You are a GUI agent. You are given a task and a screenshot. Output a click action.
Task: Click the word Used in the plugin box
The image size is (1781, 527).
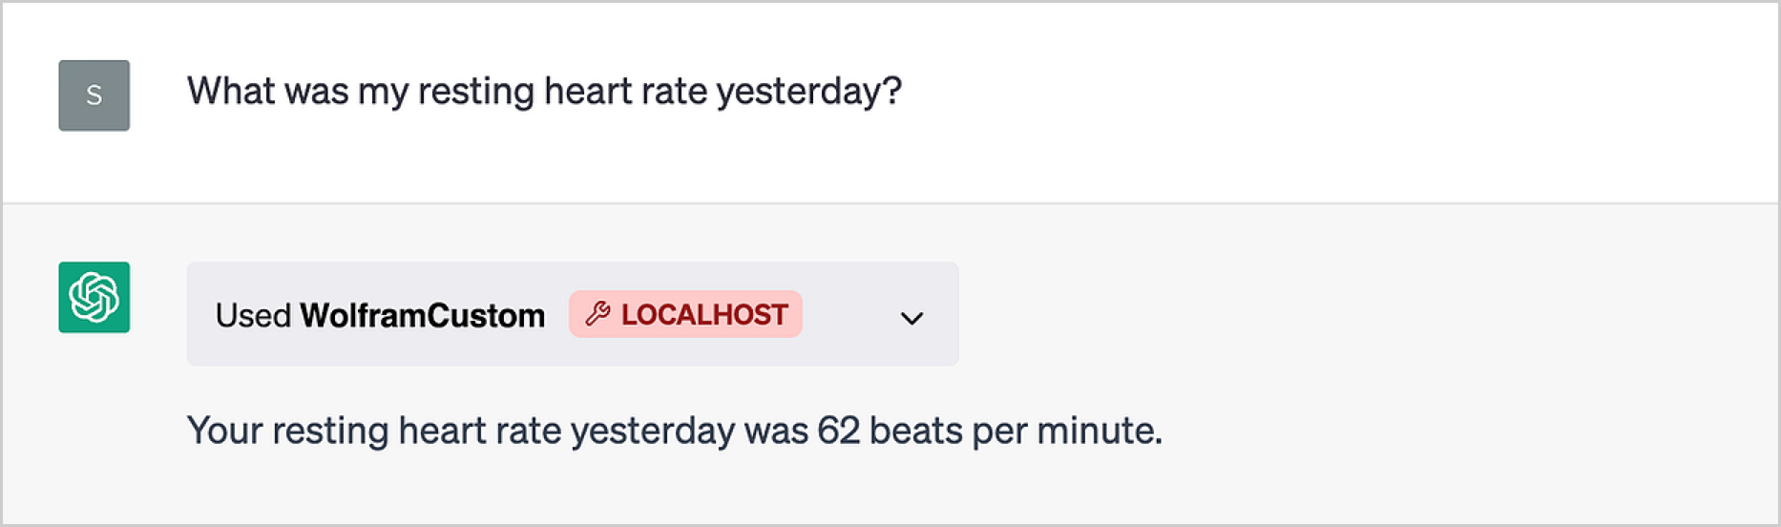point(253,315)
